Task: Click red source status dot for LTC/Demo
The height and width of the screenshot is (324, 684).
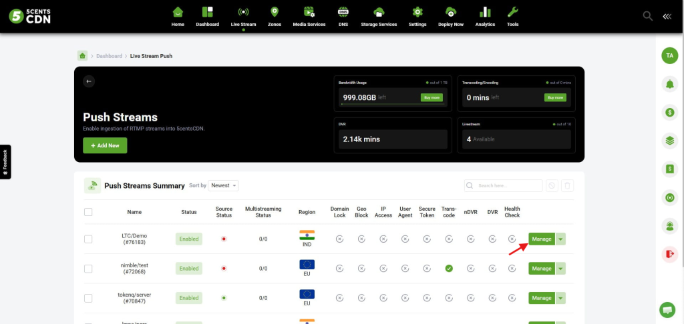Action: (224, 239)
